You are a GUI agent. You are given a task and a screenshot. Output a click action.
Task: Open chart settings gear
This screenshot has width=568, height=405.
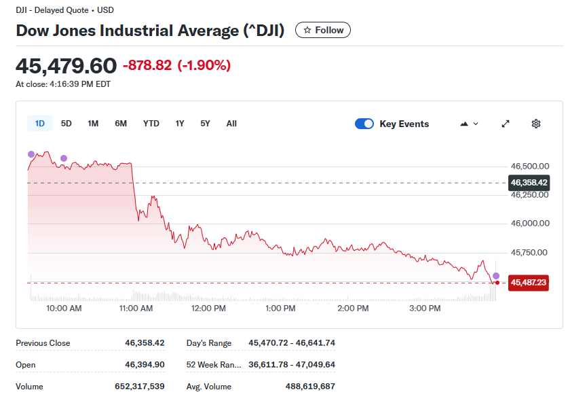click(536, 124)
